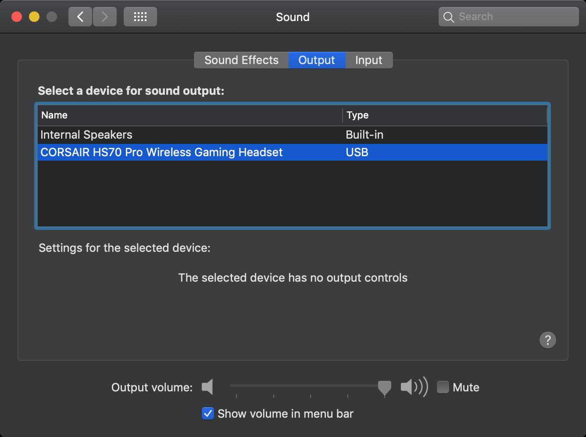The width and height of the screenshot is (586, 437).
Task: Sort devices by the Type column header
Action: click(x=443, y=115)
